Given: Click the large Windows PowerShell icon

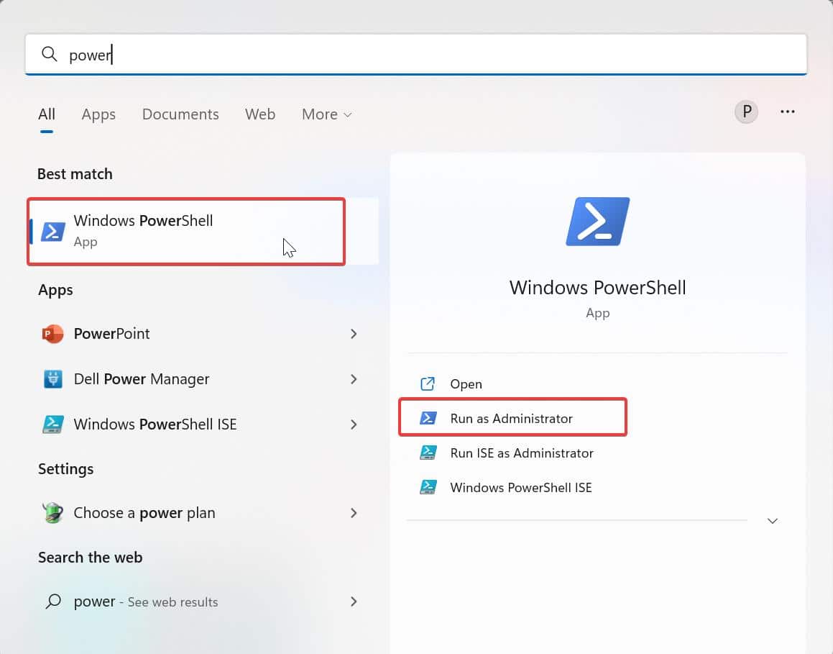Looking at the screenshot, I should click(x=597, y=221).
